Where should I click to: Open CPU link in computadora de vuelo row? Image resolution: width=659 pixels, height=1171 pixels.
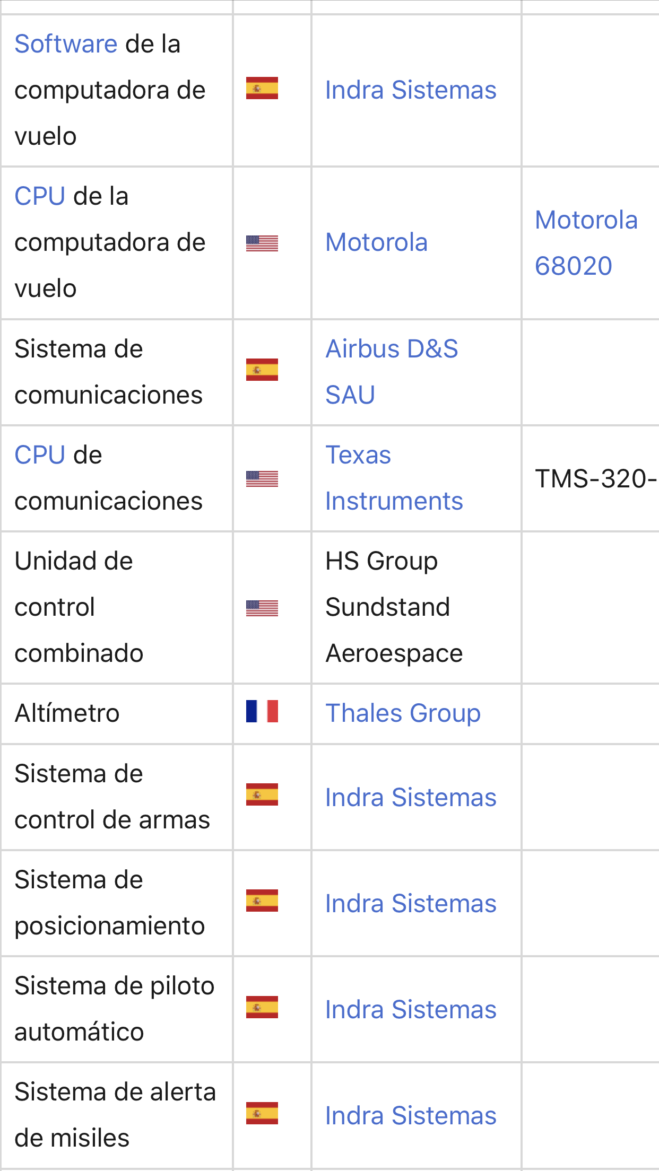click(x=40, y=196)
